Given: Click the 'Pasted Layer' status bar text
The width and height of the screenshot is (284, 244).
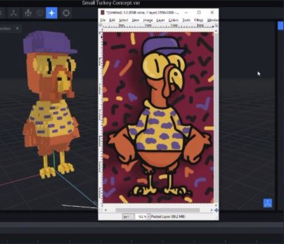Looking at the screenshot, I should click(168, 216).
